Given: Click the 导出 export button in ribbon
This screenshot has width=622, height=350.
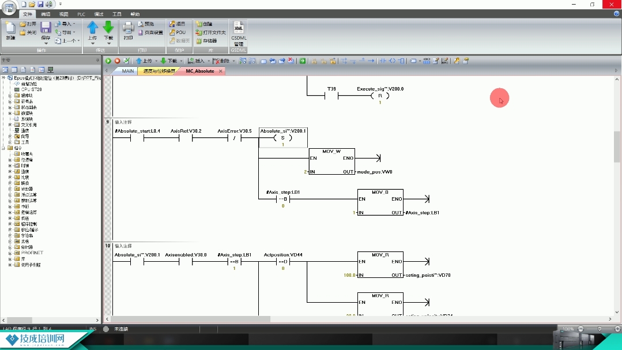Looking at the screenshot, I should [65, 32].
